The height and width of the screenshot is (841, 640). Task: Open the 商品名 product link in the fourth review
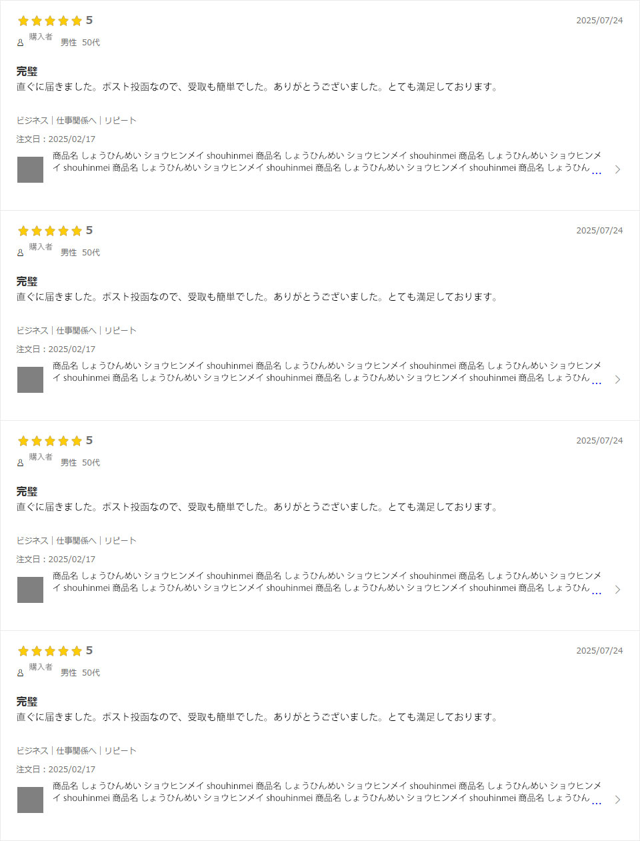pos(327,792)
